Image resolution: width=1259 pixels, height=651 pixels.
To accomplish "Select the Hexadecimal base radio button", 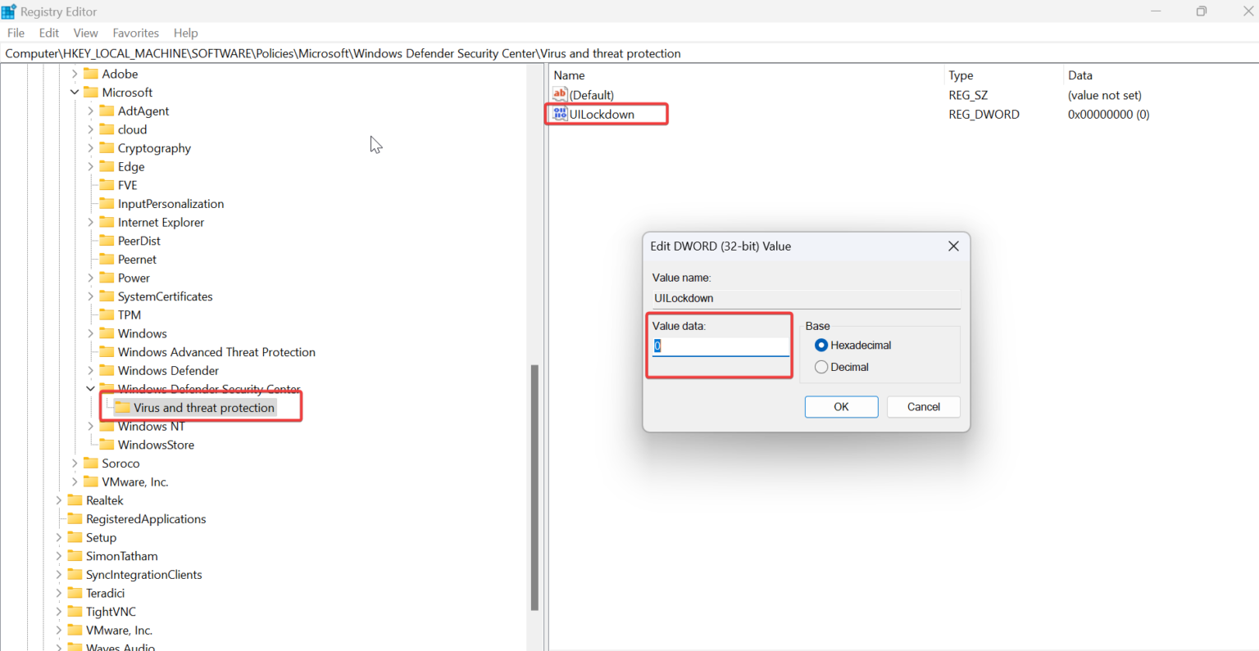I will pos(821,345).
